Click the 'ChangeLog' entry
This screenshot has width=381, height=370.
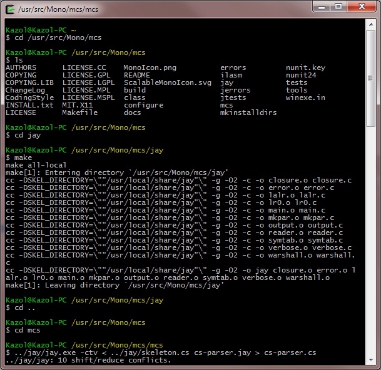coord(25,90)
